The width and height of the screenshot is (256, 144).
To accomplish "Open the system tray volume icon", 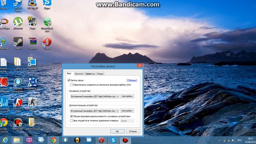I will point(233,140).
